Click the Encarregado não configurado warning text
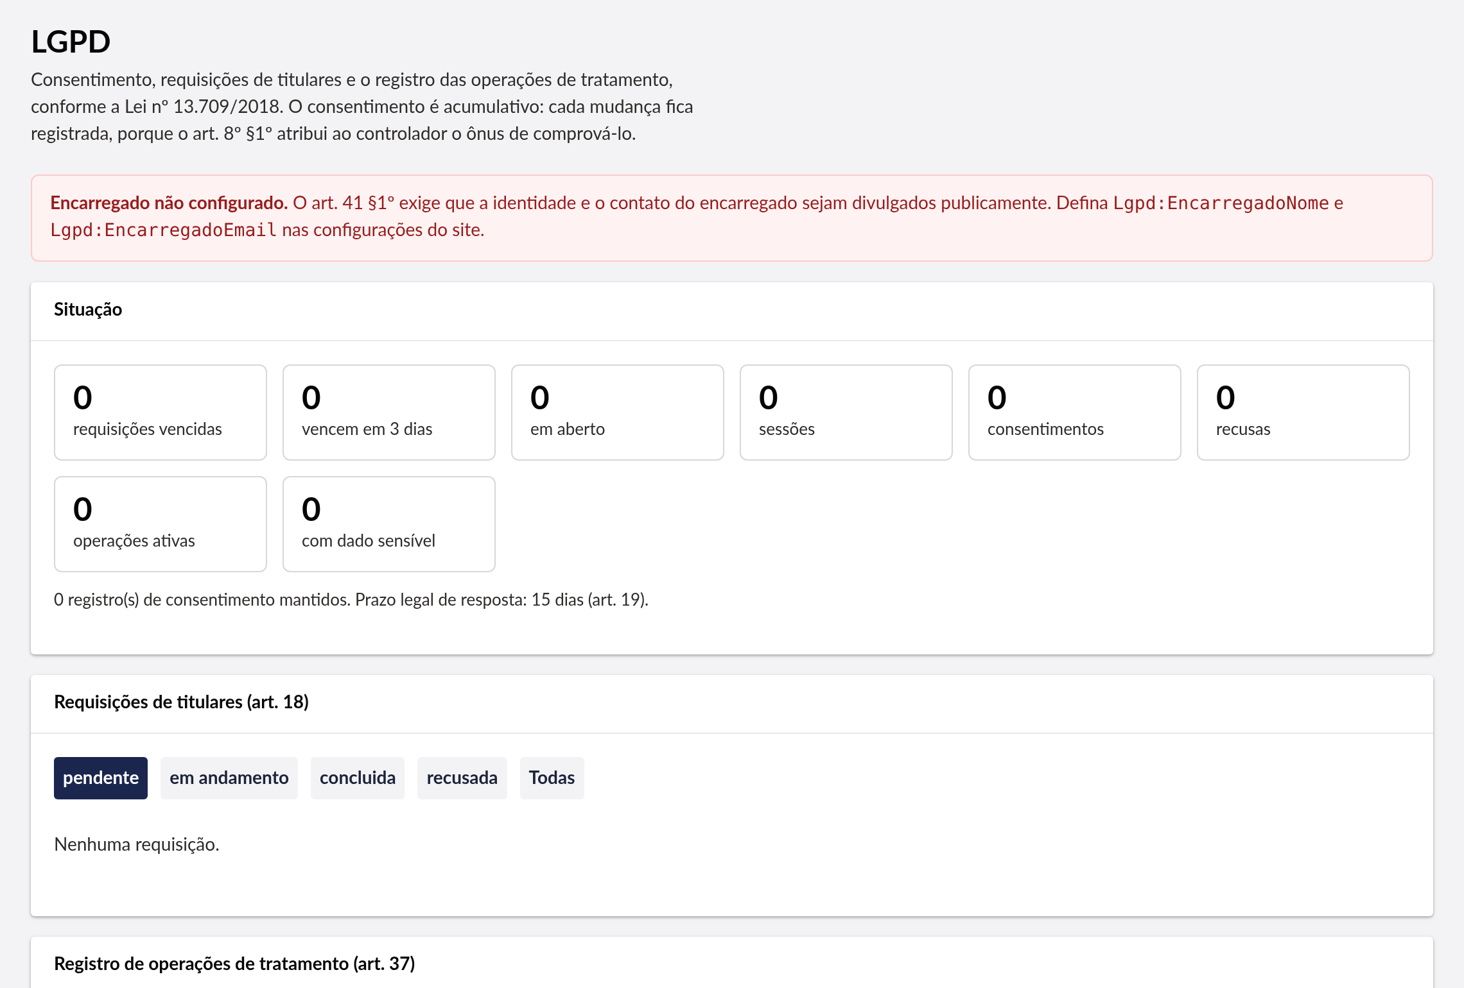The image size is (1464, 988). click(x=169, y=203)
